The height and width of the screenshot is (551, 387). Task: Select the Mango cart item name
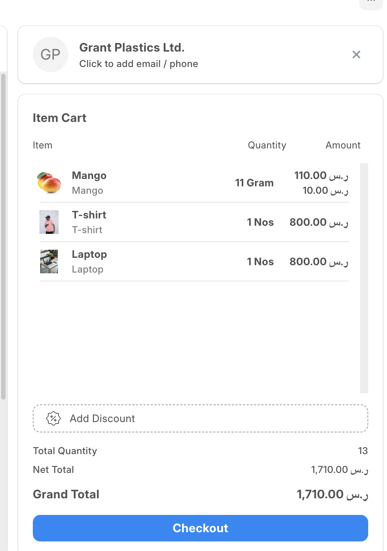click(89, 176)
